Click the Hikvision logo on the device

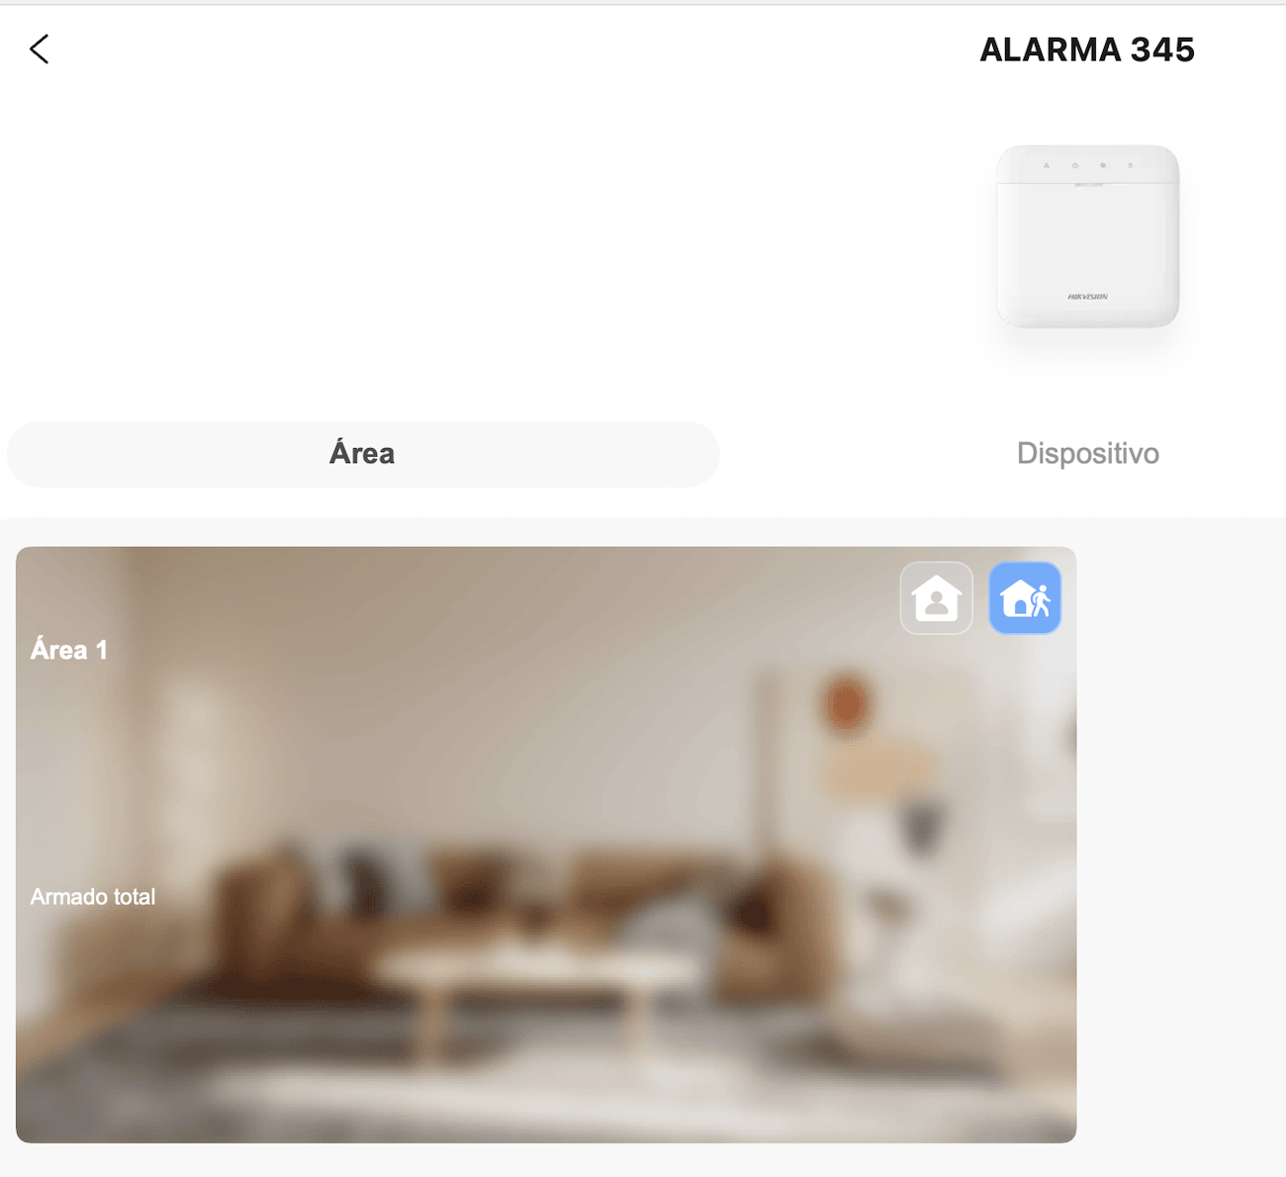(1087, 296)
